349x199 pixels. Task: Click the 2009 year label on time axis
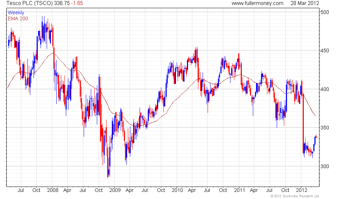click(x=115, y=190)
